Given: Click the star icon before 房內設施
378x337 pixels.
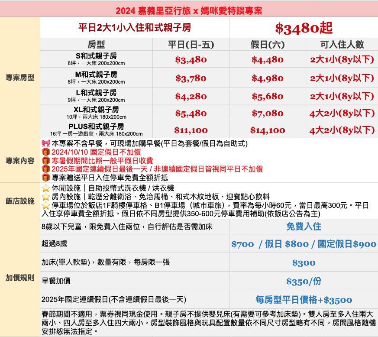Looking at the screenshot, I should pos(46,197).
